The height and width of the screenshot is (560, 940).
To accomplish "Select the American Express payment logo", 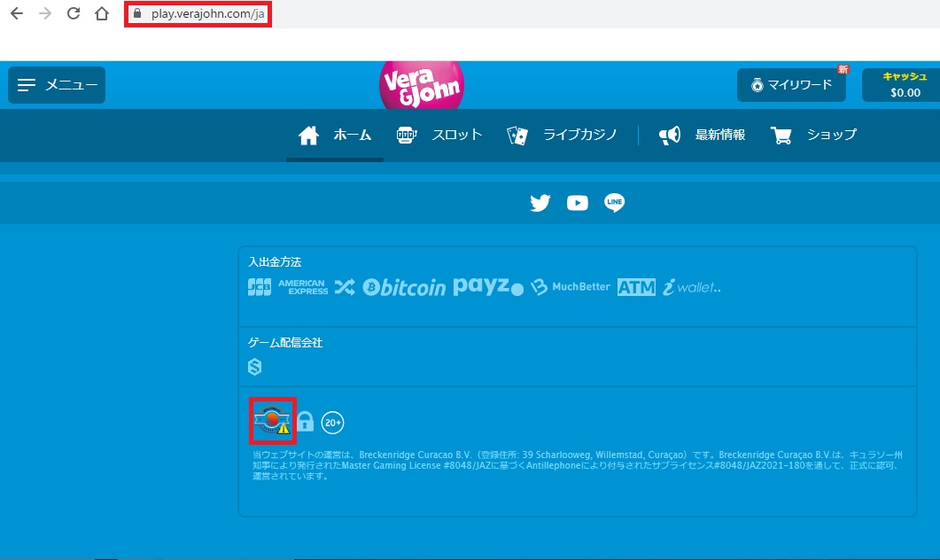I will [x=303, y=287].
